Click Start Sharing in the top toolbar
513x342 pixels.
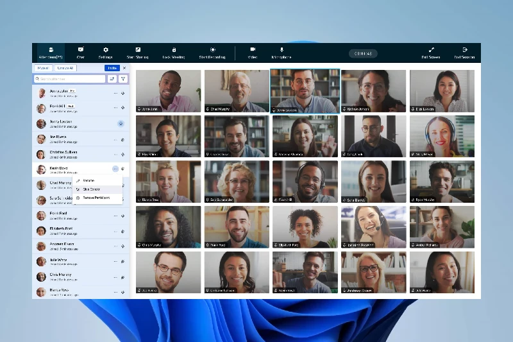tap(138, 53)
